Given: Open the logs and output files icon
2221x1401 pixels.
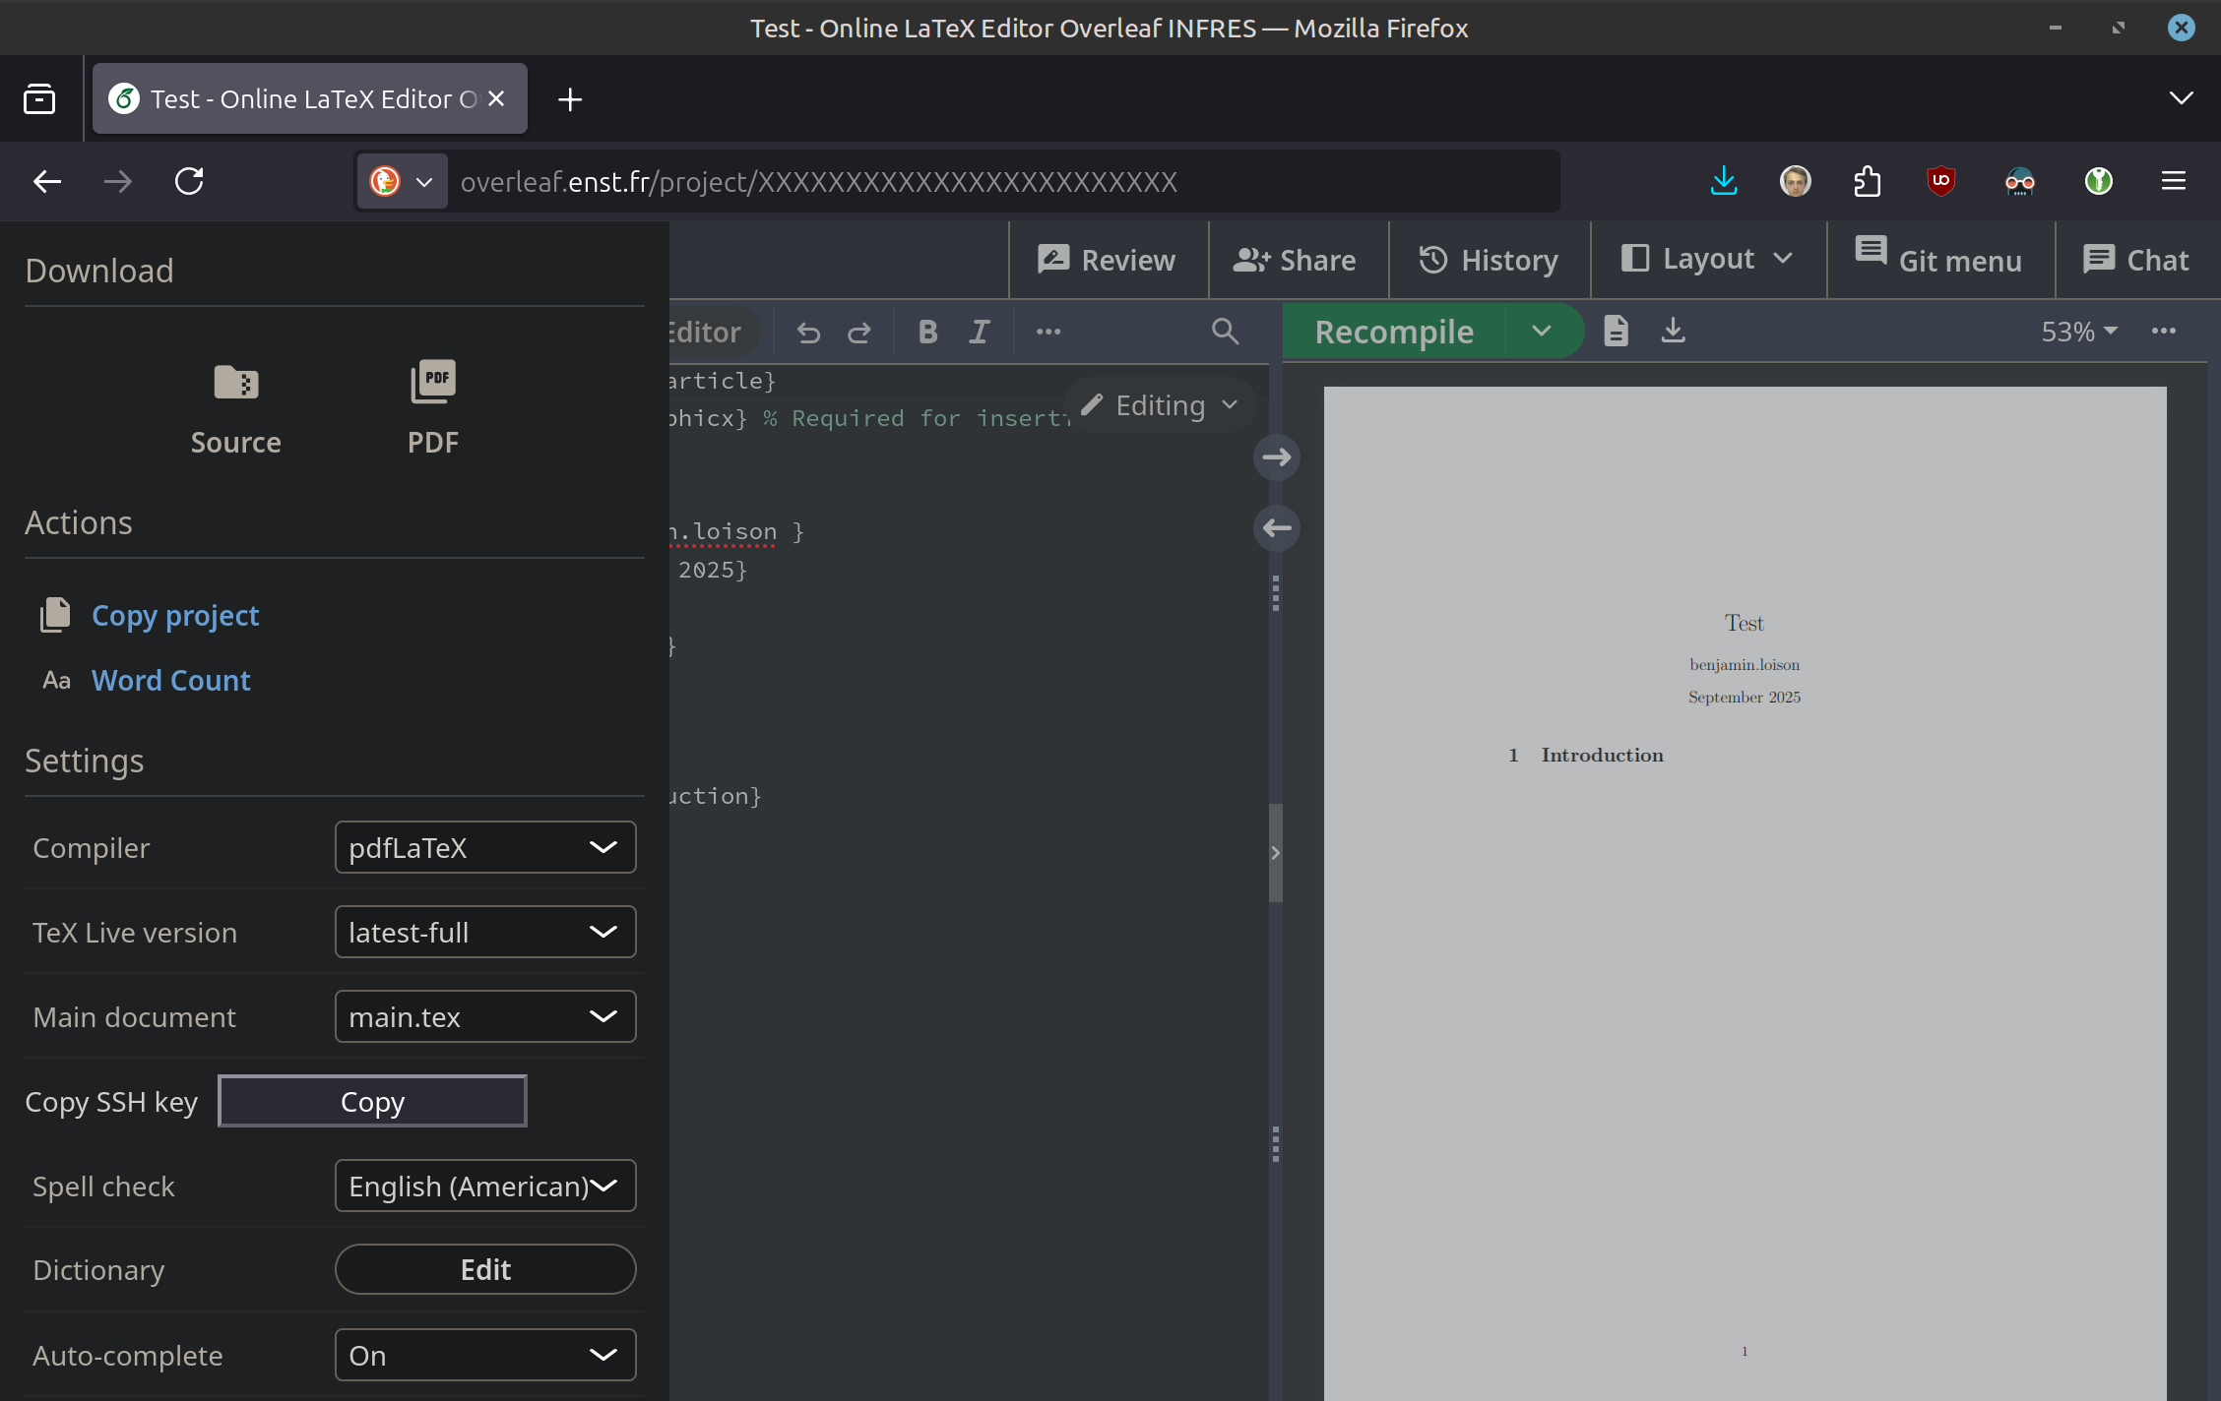Looking at the screenshot, I should pos(1616,331).
